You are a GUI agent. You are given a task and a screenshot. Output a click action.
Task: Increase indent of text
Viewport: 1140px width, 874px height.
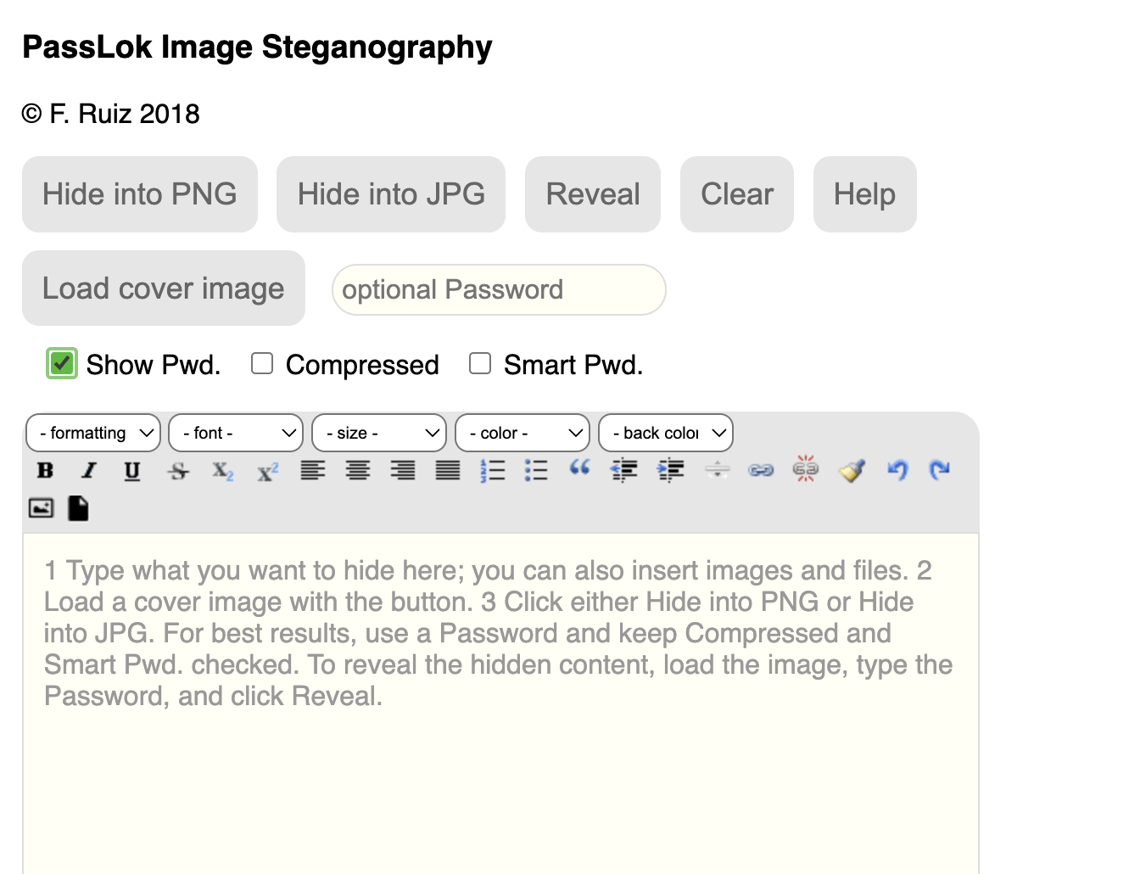coord(671,470)
